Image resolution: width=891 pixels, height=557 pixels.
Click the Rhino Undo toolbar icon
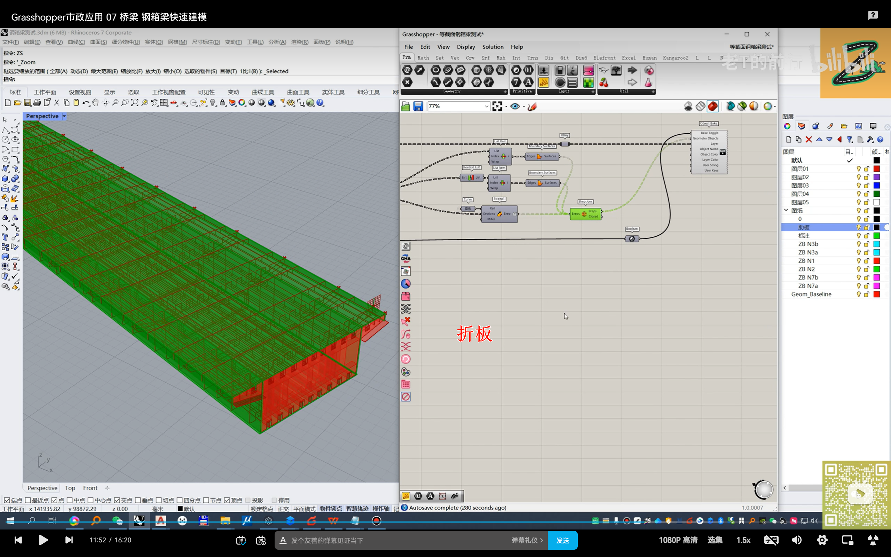(85, 103)
